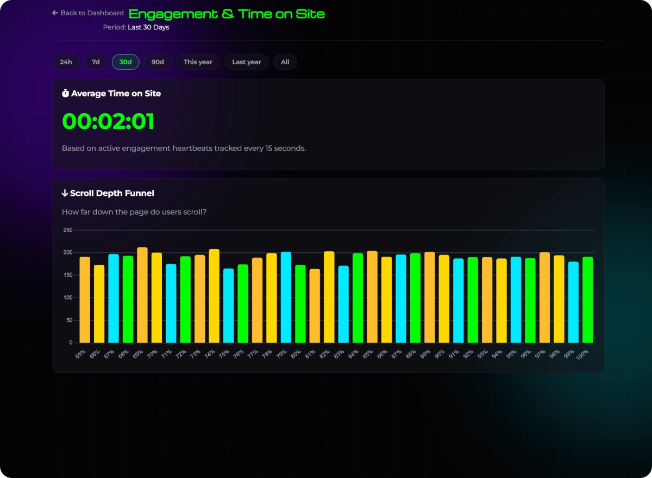Screen dimensions: 652x478
Task: Select the All time period
Action: 285,61
